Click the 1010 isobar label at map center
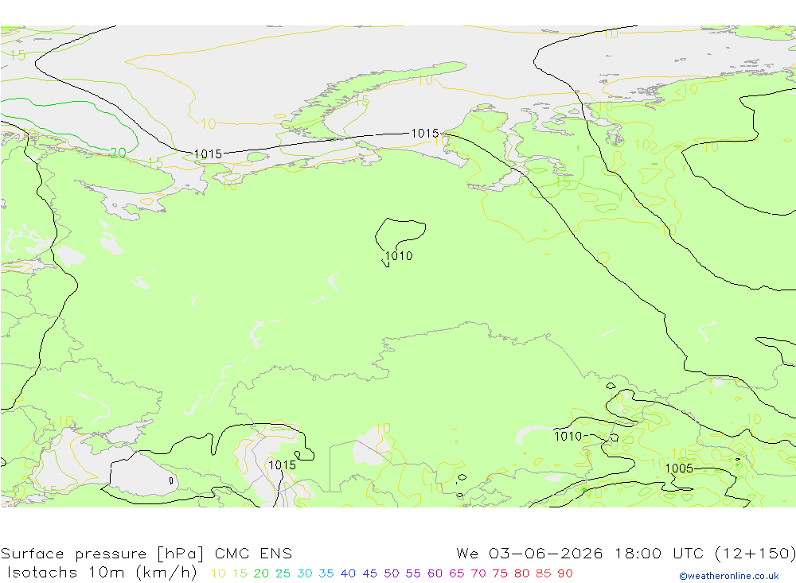 pos(399,256)
